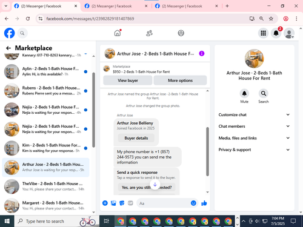Image resolution: width=303 pixels, height=227 pixels.
Task: Click the Windows taskbar search box
Action: click(x=57, y=221)
